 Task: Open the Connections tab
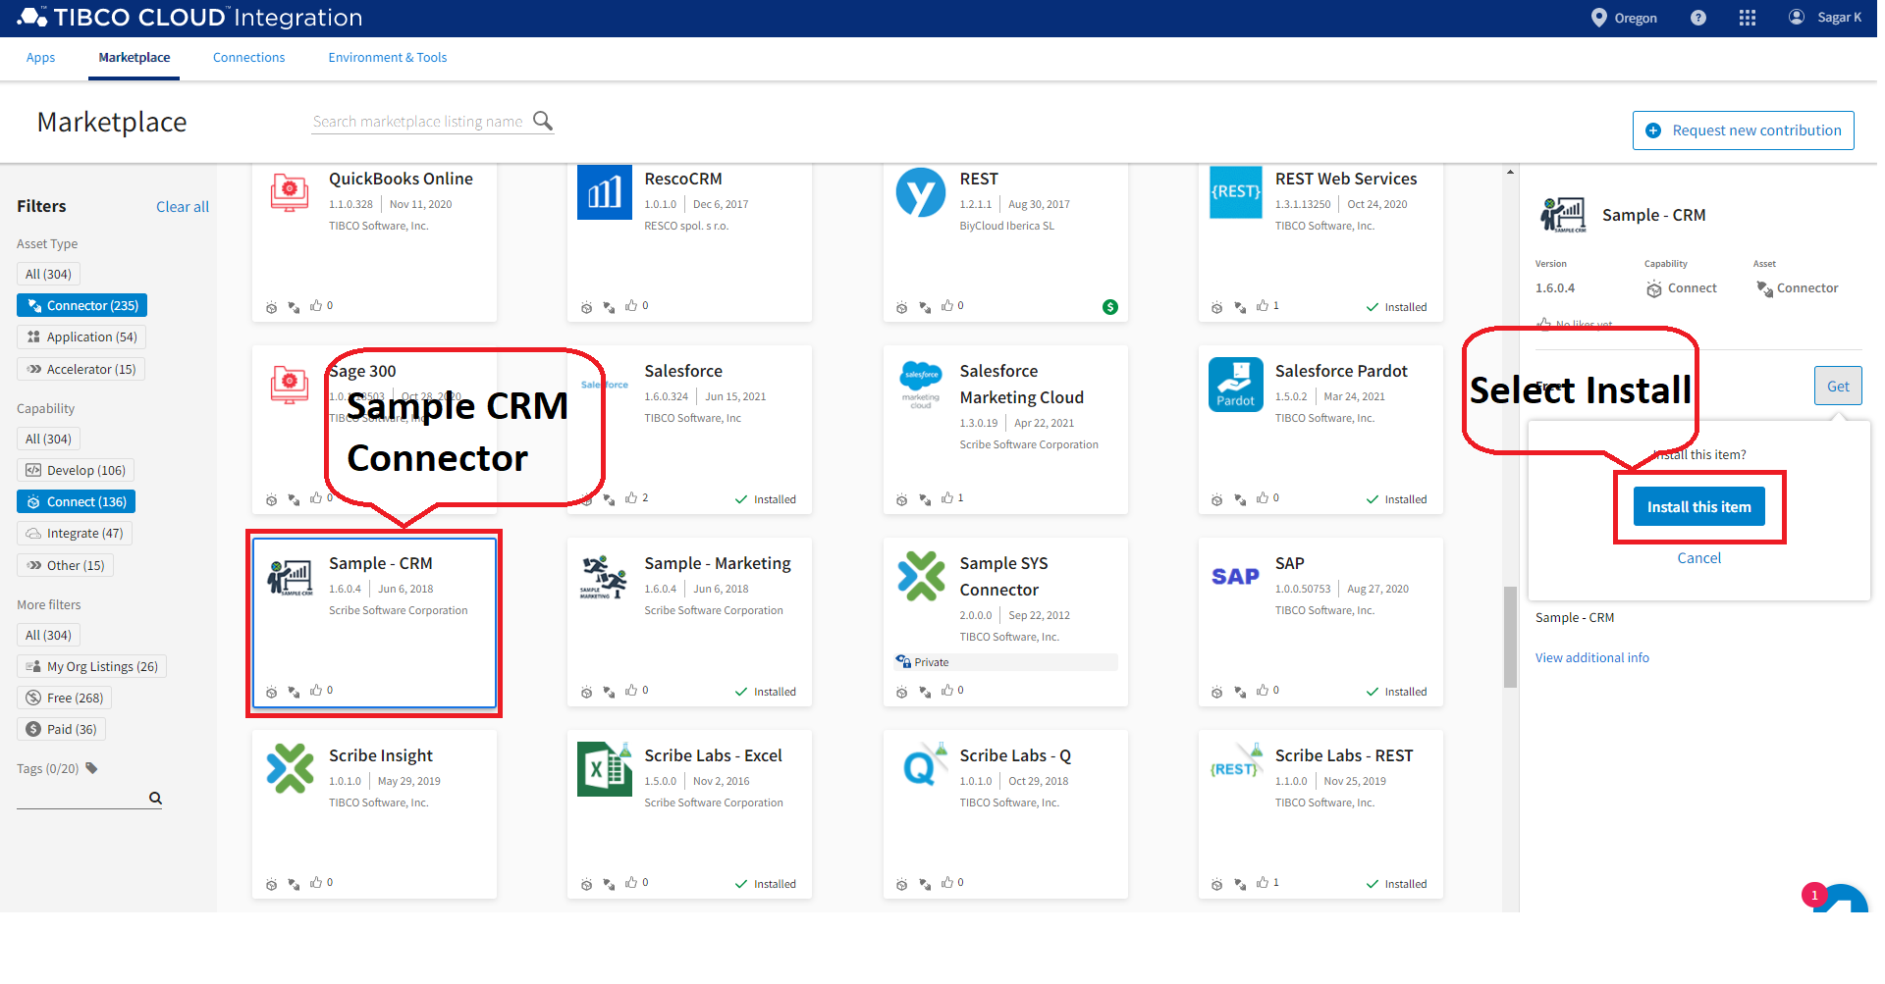point(248,58)
